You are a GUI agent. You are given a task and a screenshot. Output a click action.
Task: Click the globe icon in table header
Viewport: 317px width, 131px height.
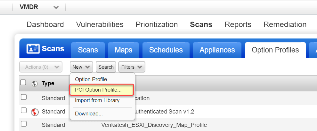tap(35, 83)
